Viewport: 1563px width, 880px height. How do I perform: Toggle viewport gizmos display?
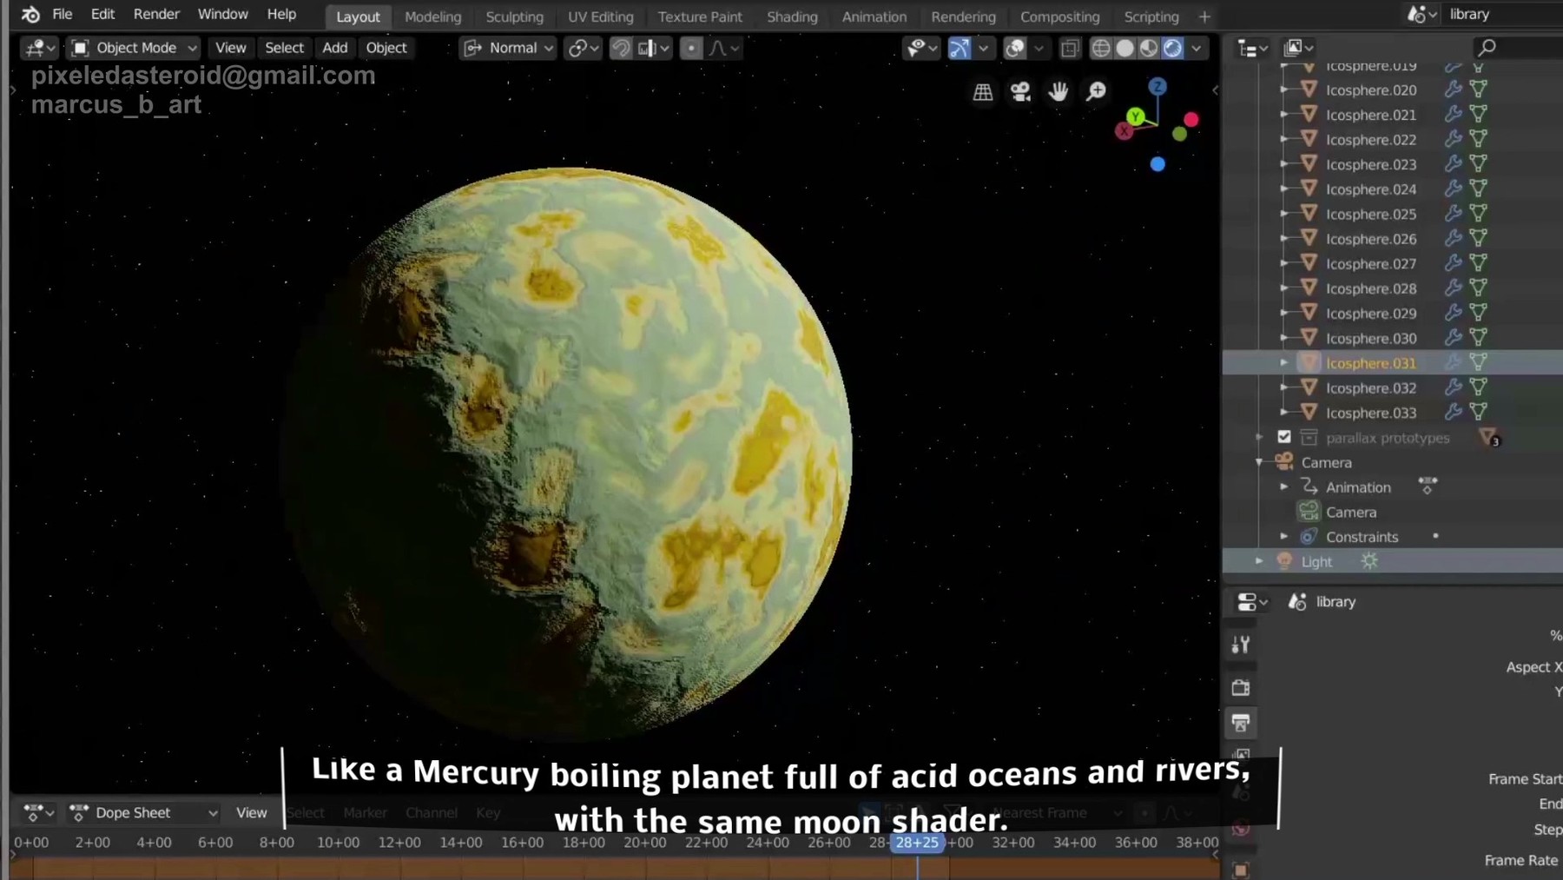pos(960,48)
